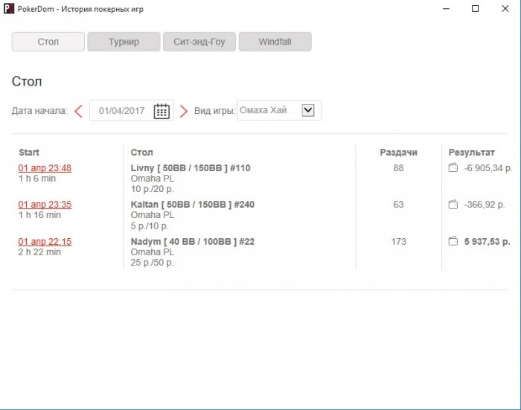Click the Стол column header
Viewport: 521px width, 410px height.
point(141,153)
